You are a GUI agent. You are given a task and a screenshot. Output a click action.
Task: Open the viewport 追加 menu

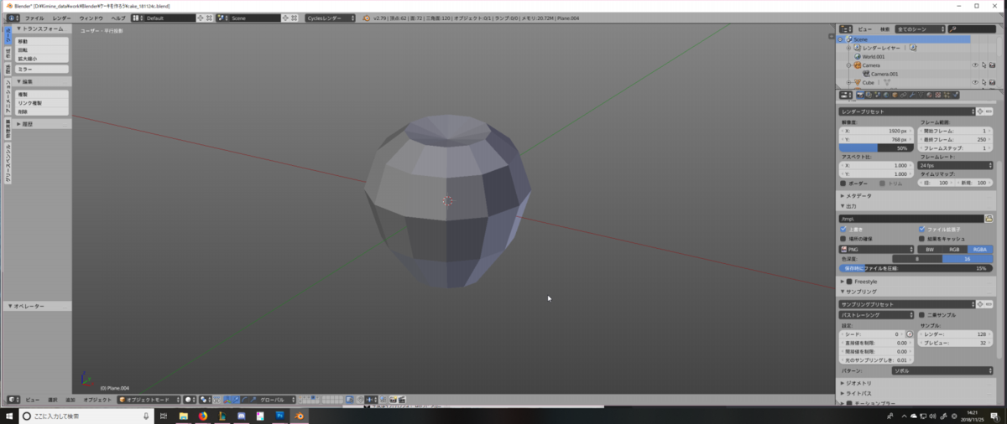70,400
